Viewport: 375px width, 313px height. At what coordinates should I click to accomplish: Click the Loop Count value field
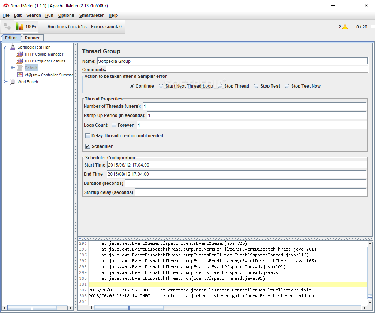pyautogui.click(x=251, y=125)
